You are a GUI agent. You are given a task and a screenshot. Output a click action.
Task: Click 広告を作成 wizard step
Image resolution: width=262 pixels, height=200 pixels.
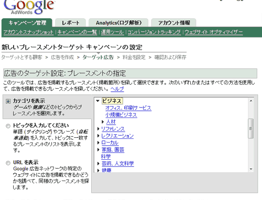point(62,57)
